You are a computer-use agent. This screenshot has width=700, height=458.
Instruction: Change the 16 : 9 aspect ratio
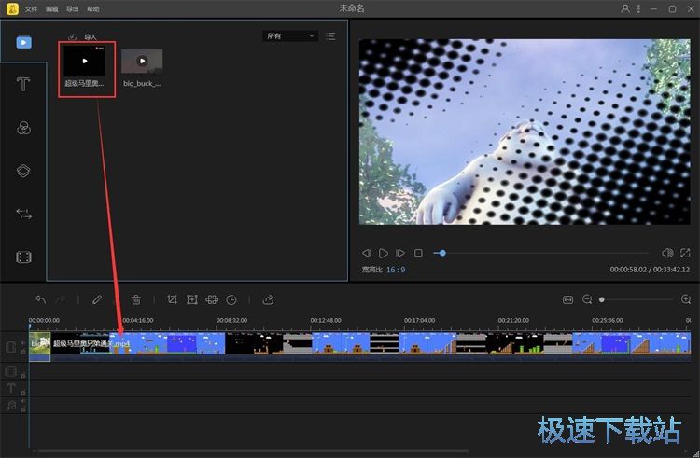(396, 270)
